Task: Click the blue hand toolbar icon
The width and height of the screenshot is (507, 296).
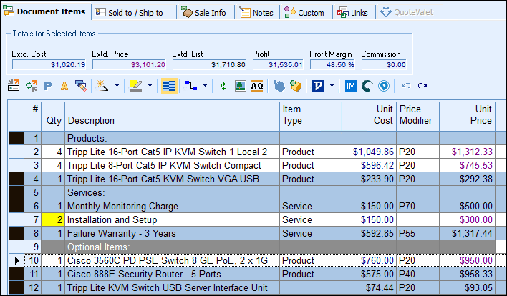Action: coord(279,86)
